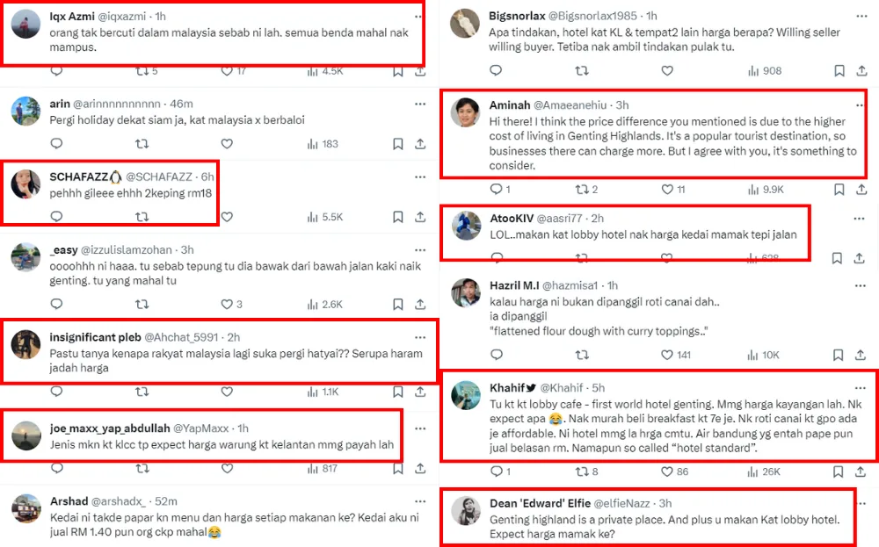Image resolution: width=879 pixels, height=547 pixels.
Task: Click reply icon under Aminah's tweet
Action: click(x=496, y=189)
